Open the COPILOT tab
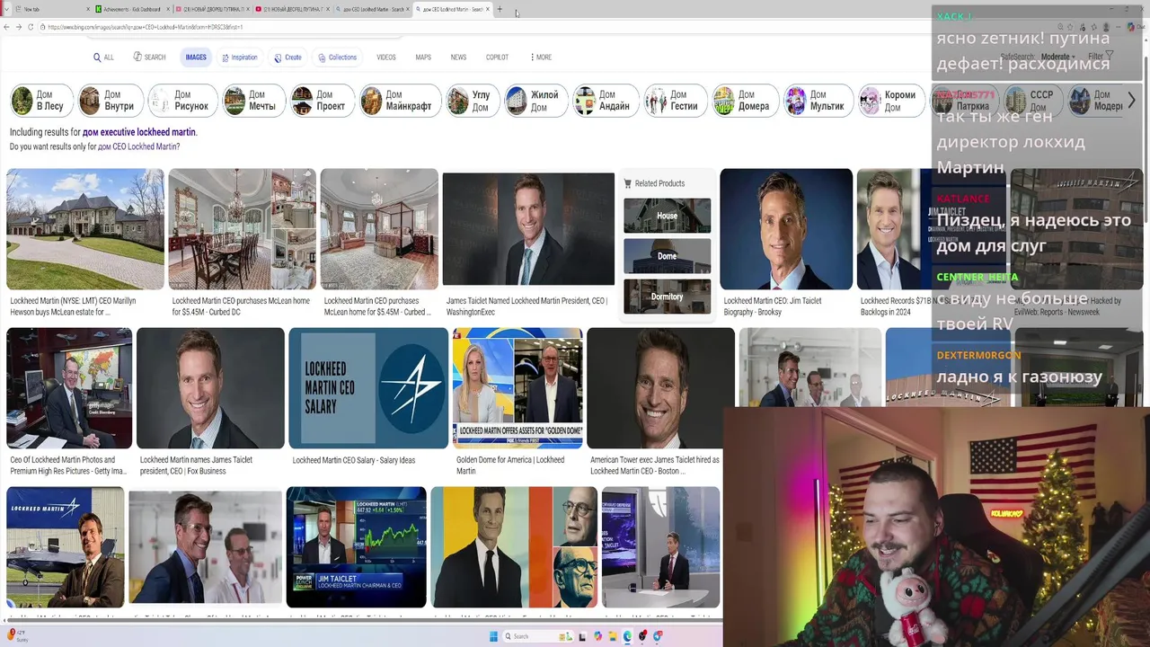Image resolution: width=1150 pixels, height=647 pixels. pos(497,58)
